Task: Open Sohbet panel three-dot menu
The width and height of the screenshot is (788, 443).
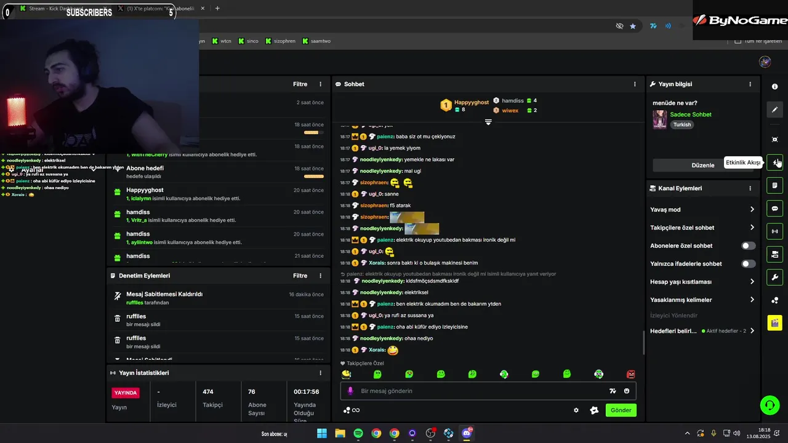Action: 635,84
